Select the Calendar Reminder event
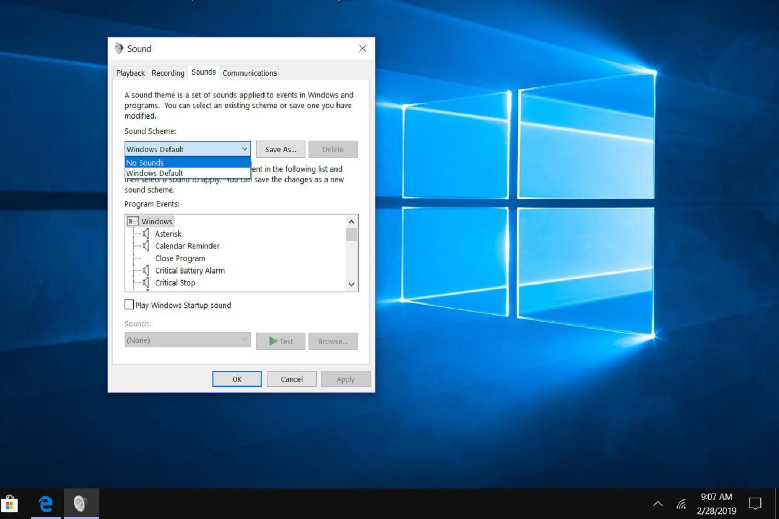 pos(187,245)
